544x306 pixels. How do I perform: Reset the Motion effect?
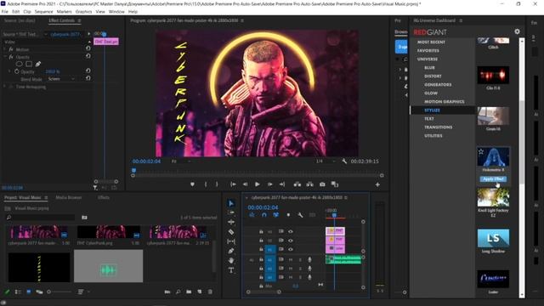pyautogui.click(x=88, y=48)
